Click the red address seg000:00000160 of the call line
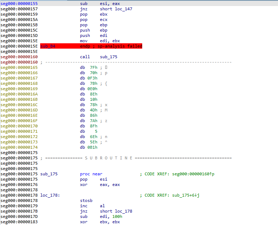 [x=19, y=57]
